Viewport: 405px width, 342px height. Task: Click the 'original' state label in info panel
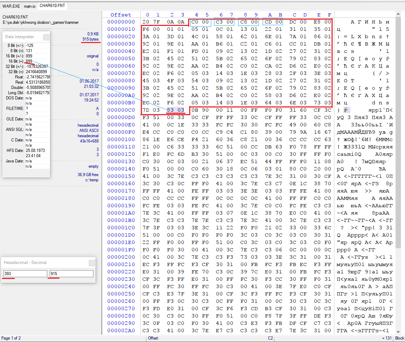tap(93, 56)
